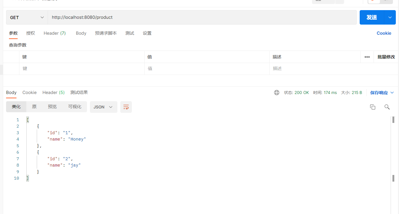This screenshot has width=399, height=214.
Task: Open the request Body tab
Action: [x=81, y=33]
